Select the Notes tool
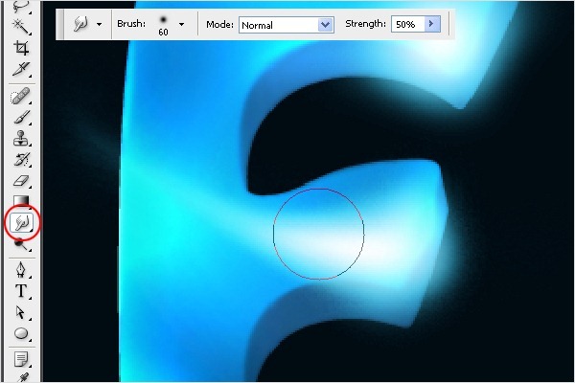Screen dimensions: 575x383 21,358
